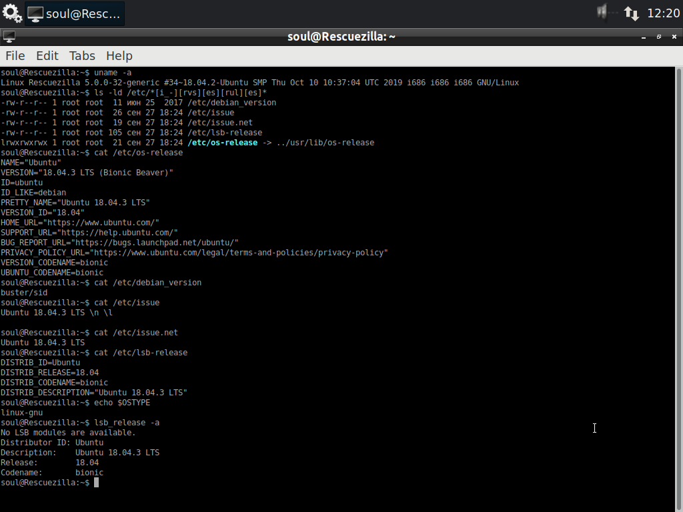Viewport: 683px width, 512px height.
Task: Click the echo $OSTYPE command line
Action: point(75,403)
